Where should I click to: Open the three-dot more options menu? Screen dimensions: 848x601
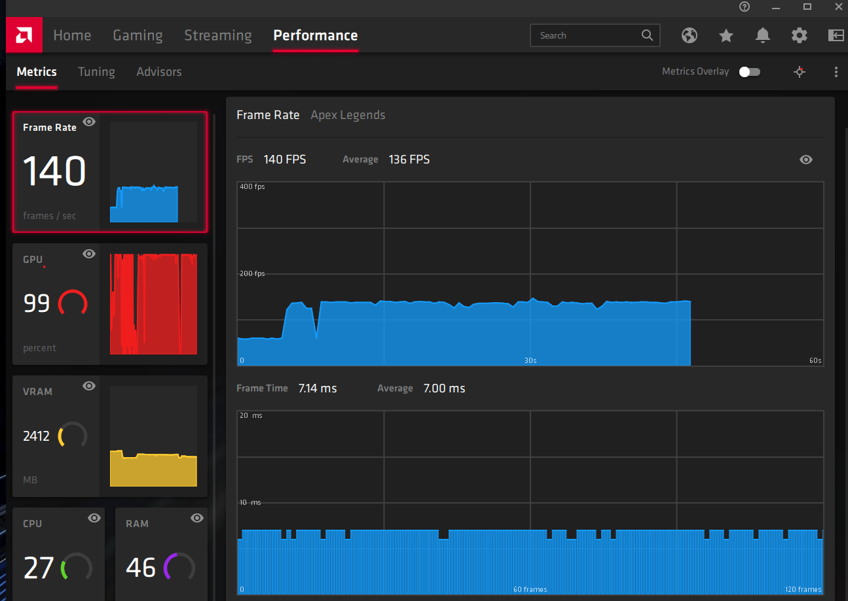click(x=836, y=72)
